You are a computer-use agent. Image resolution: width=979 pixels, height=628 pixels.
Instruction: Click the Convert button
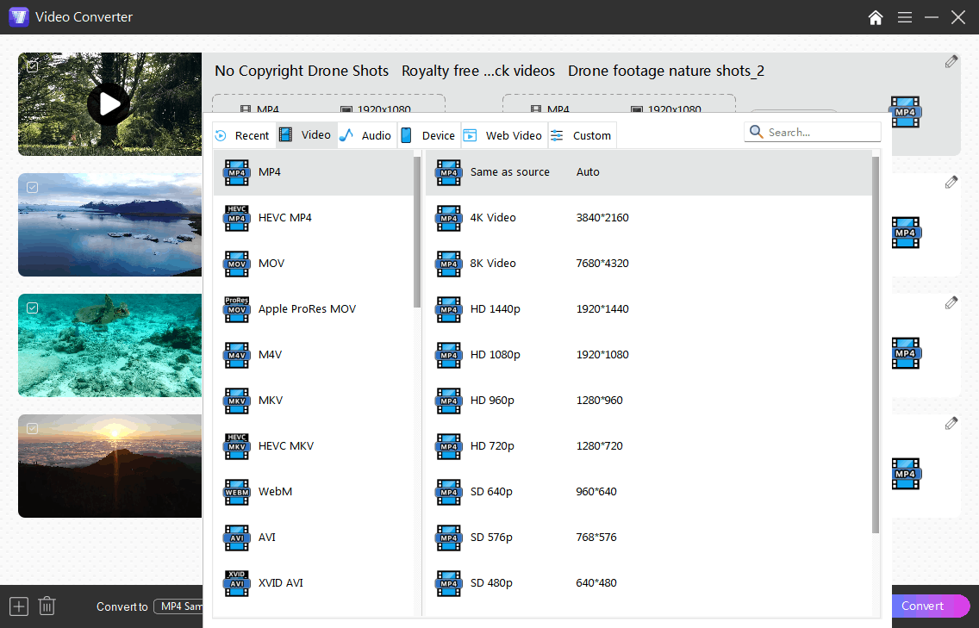(x=928, y=606)
